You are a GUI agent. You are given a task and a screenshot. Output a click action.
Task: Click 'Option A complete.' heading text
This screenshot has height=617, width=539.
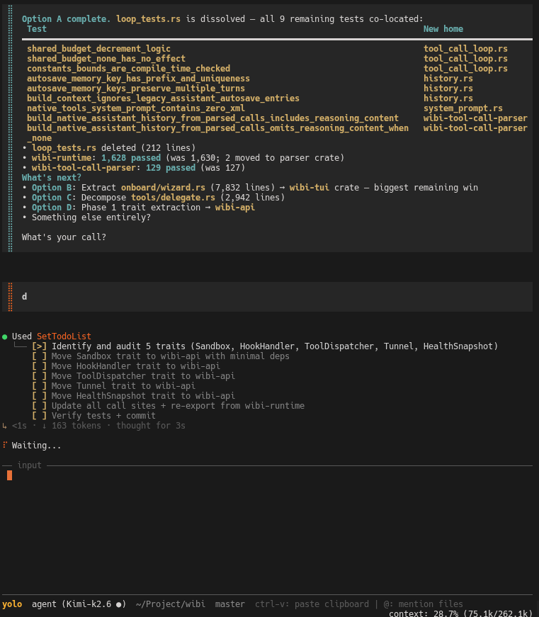click(x=67, y=19)
